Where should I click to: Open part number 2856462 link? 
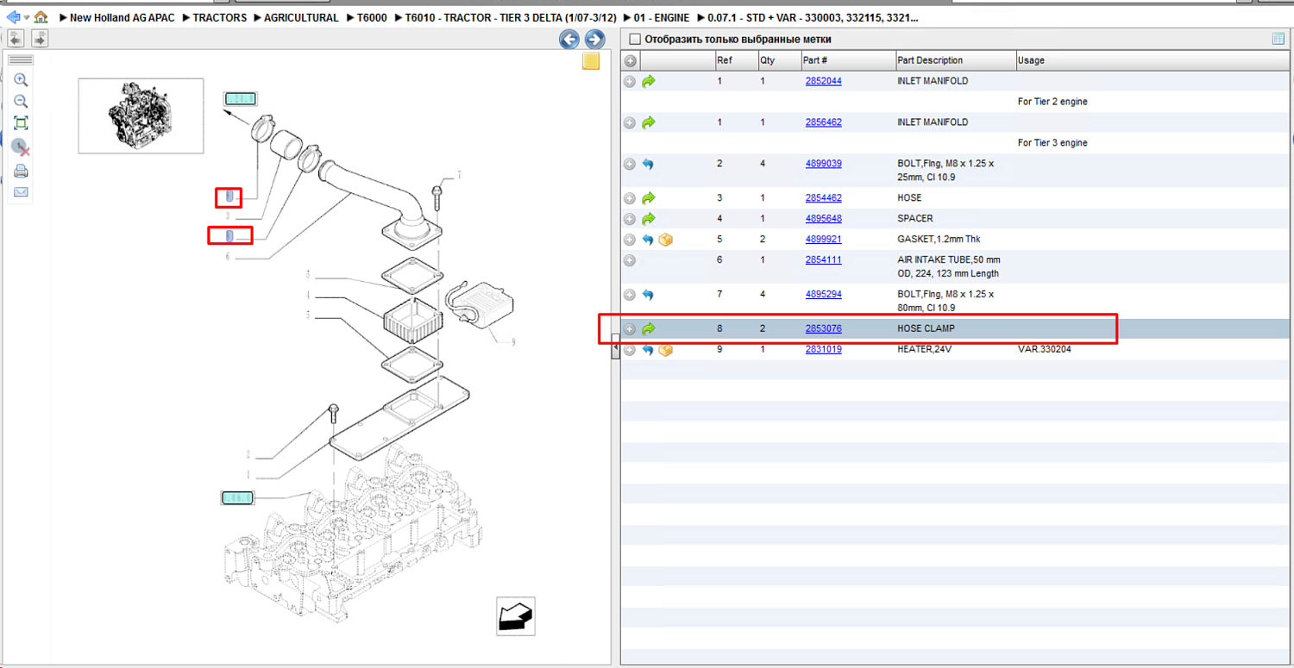point(824,122)
